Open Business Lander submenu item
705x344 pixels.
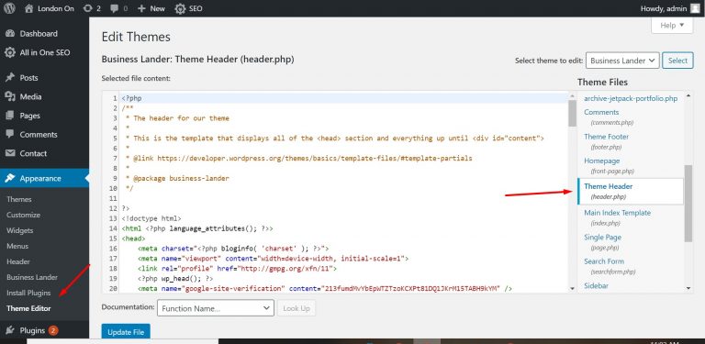32,277
